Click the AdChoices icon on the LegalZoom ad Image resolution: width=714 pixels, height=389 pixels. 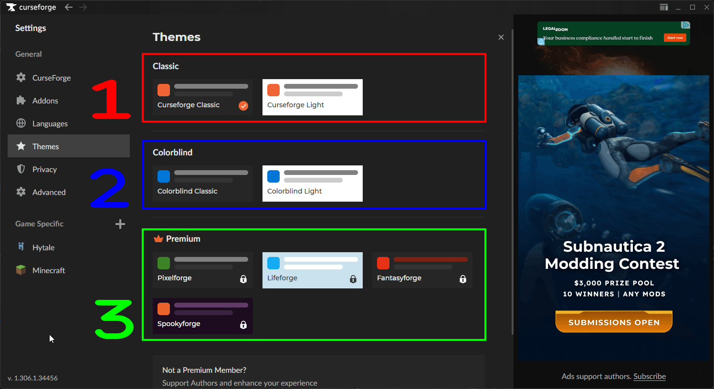coord(685,25)
